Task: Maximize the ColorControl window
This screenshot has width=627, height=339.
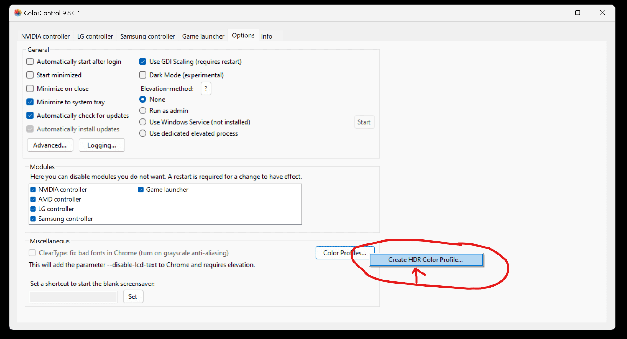Action: pyautogui.click(x=578, y=13)
